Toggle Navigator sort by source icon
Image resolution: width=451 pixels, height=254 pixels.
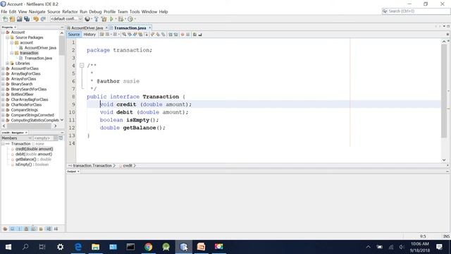pyautogui.click(x=56, y=229)
